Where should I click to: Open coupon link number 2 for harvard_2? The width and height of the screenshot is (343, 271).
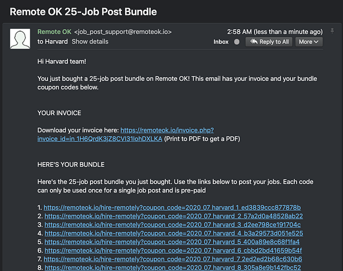[173, 216]
